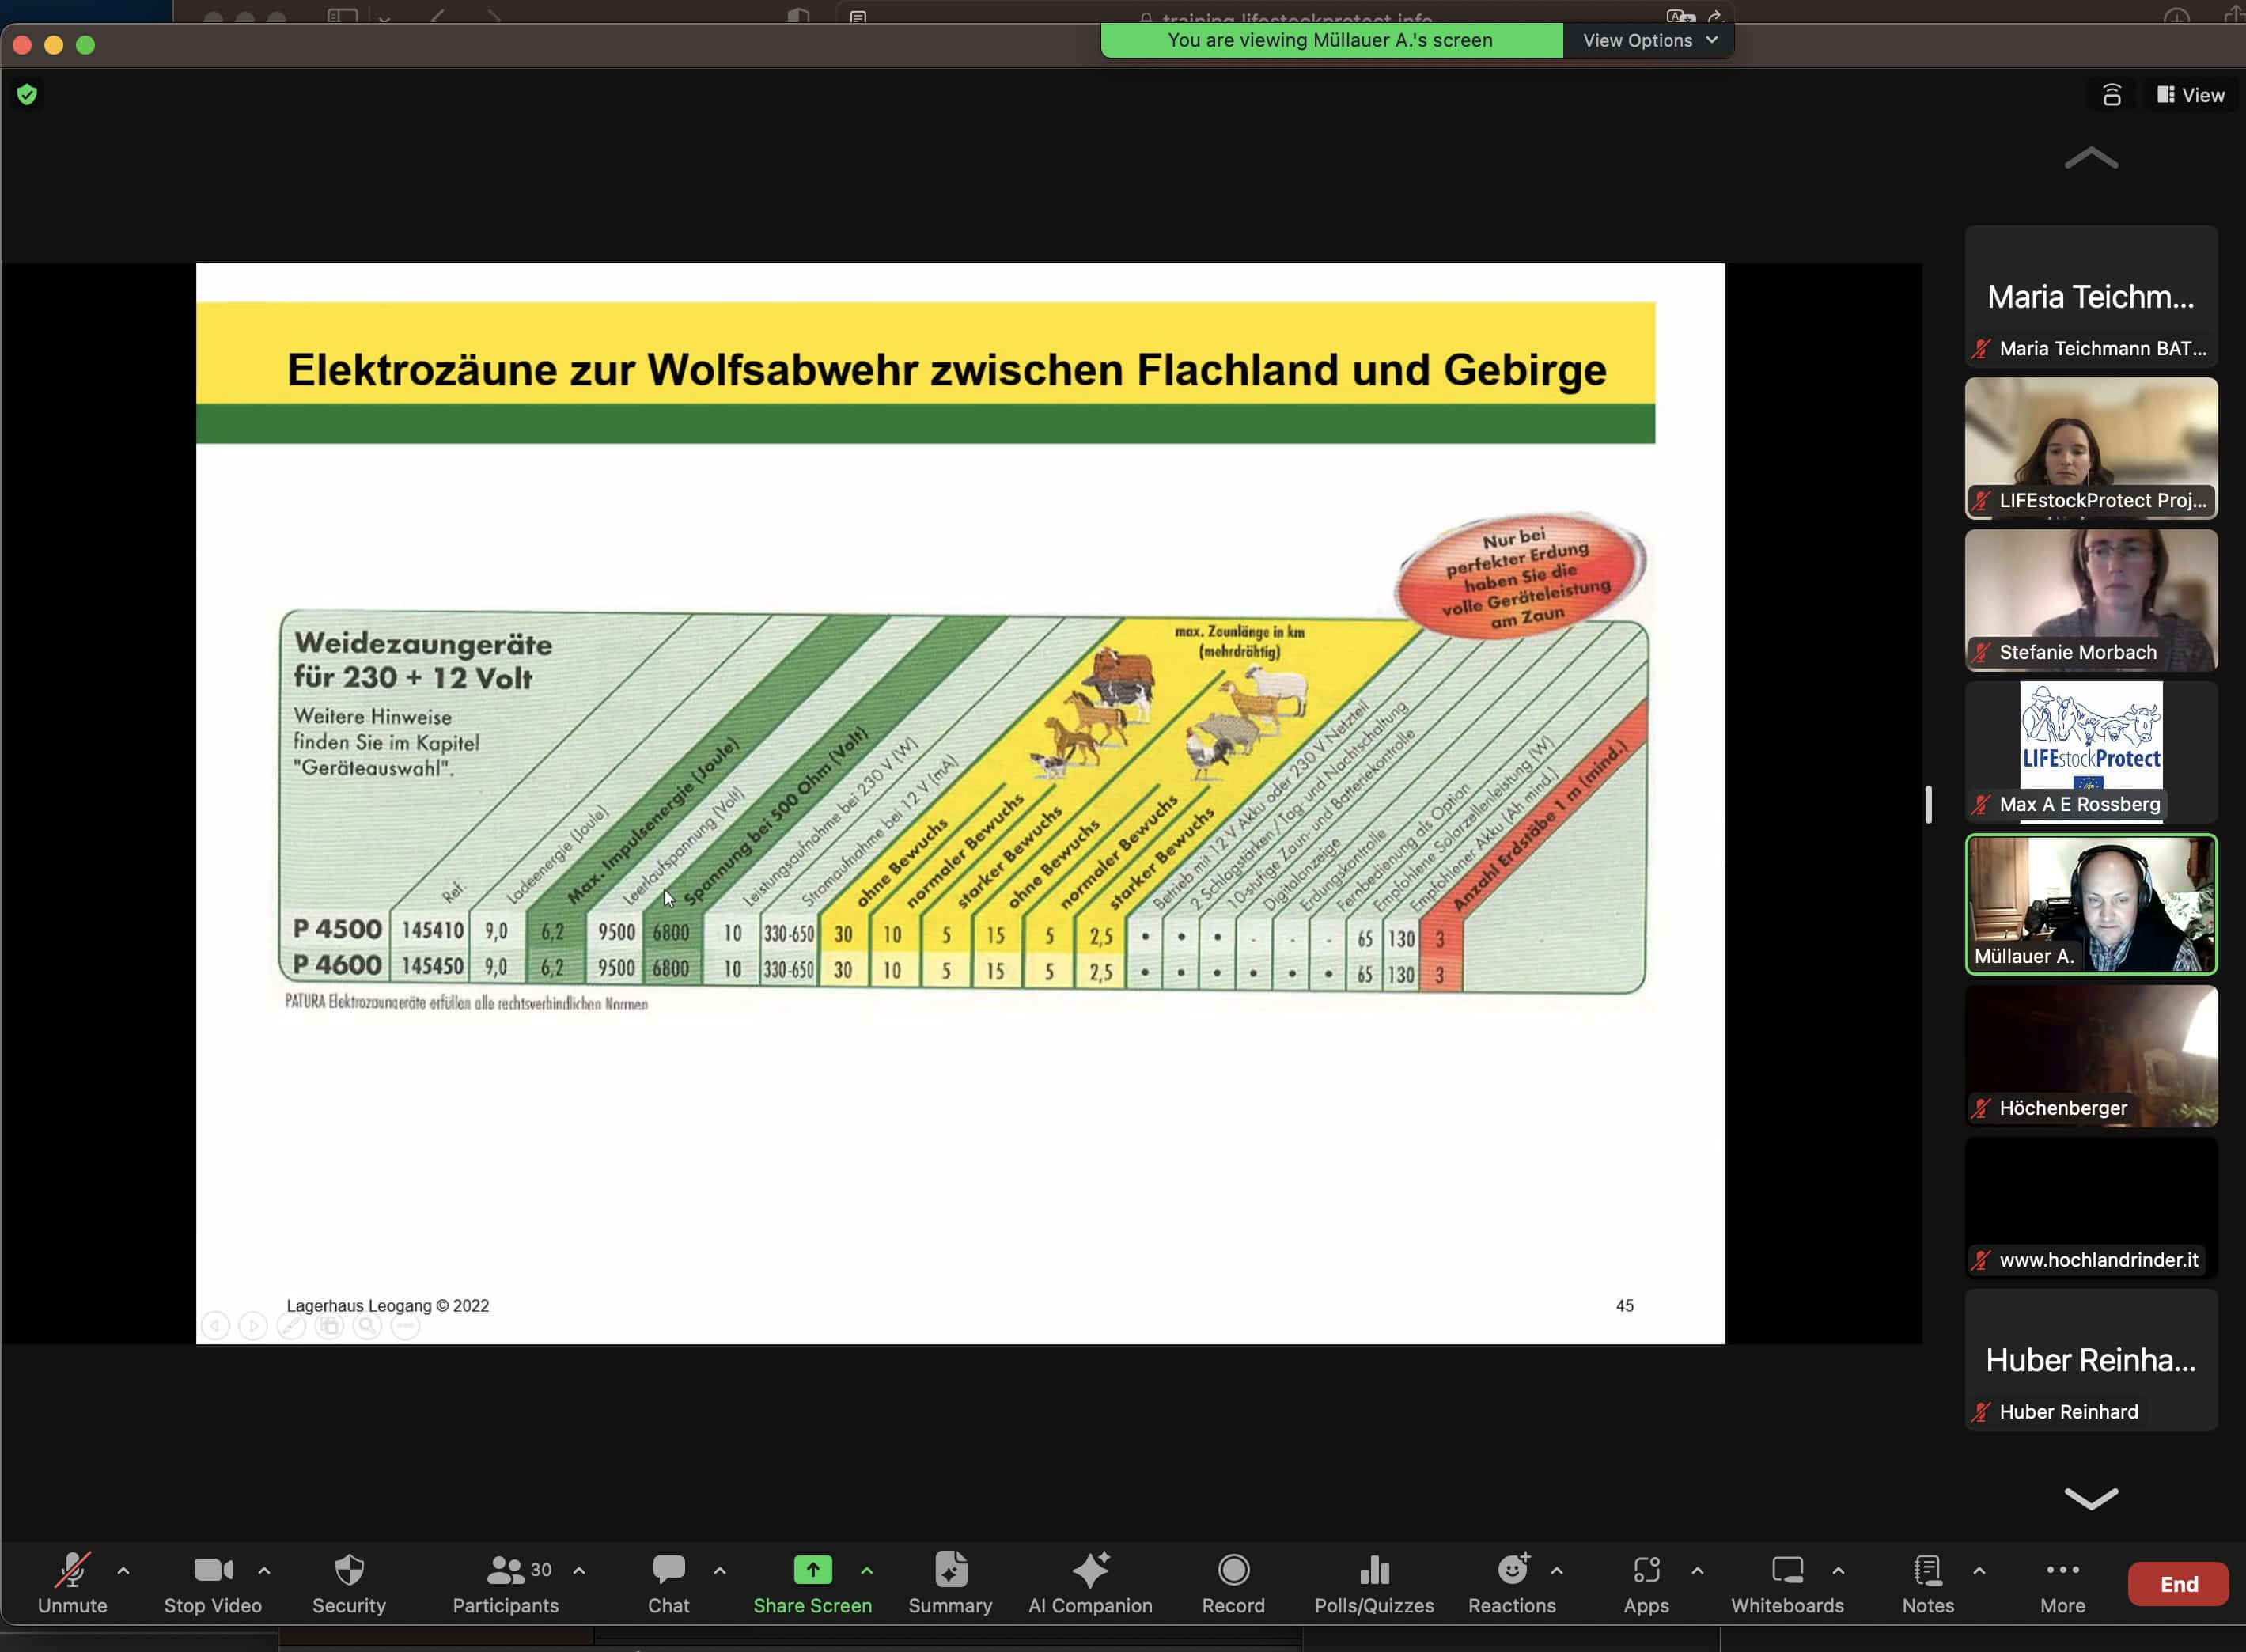
Task: Open the meeting Summary
Action: (x=950, y=1583)
